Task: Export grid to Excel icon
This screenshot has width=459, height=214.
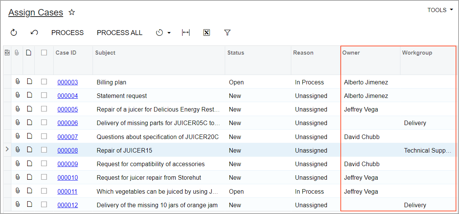Action: [x=206, y=33]
